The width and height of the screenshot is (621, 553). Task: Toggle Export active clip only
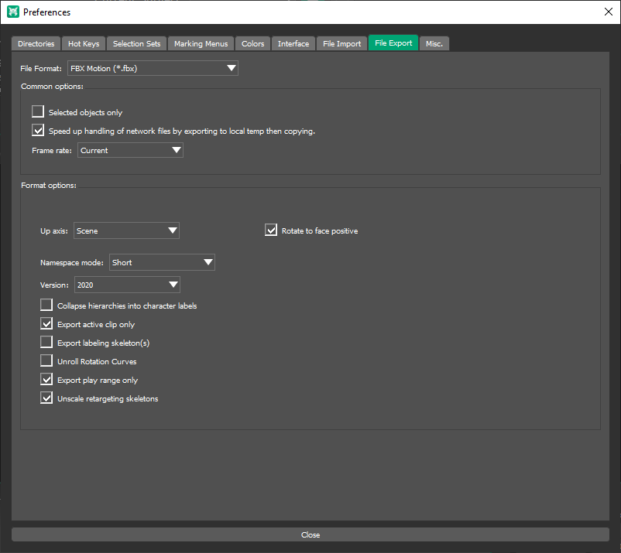[x=46, y=324]
